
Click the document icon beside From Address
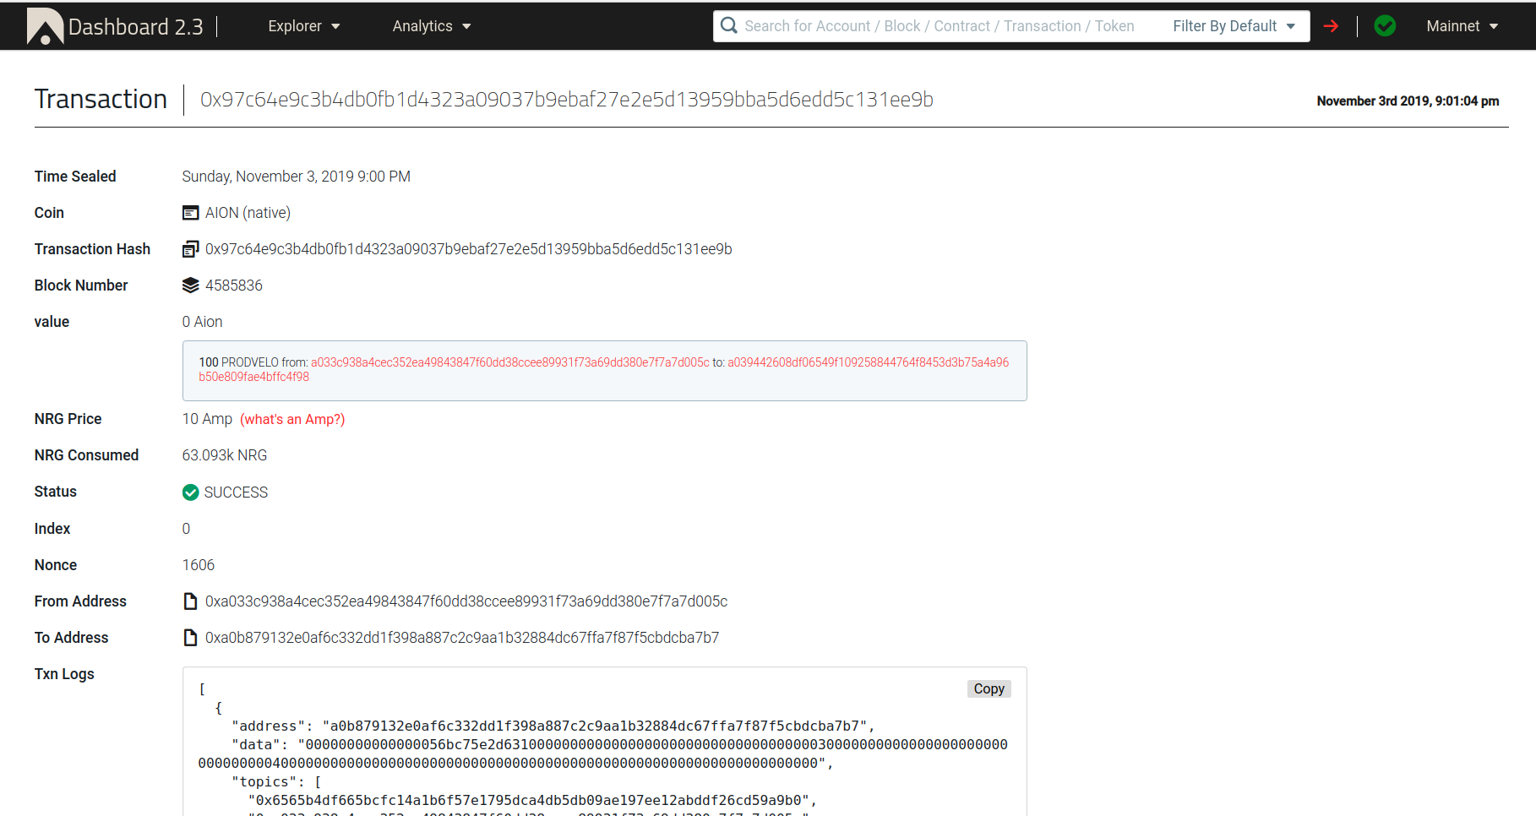pyautogui.click(x=190, y=601)
